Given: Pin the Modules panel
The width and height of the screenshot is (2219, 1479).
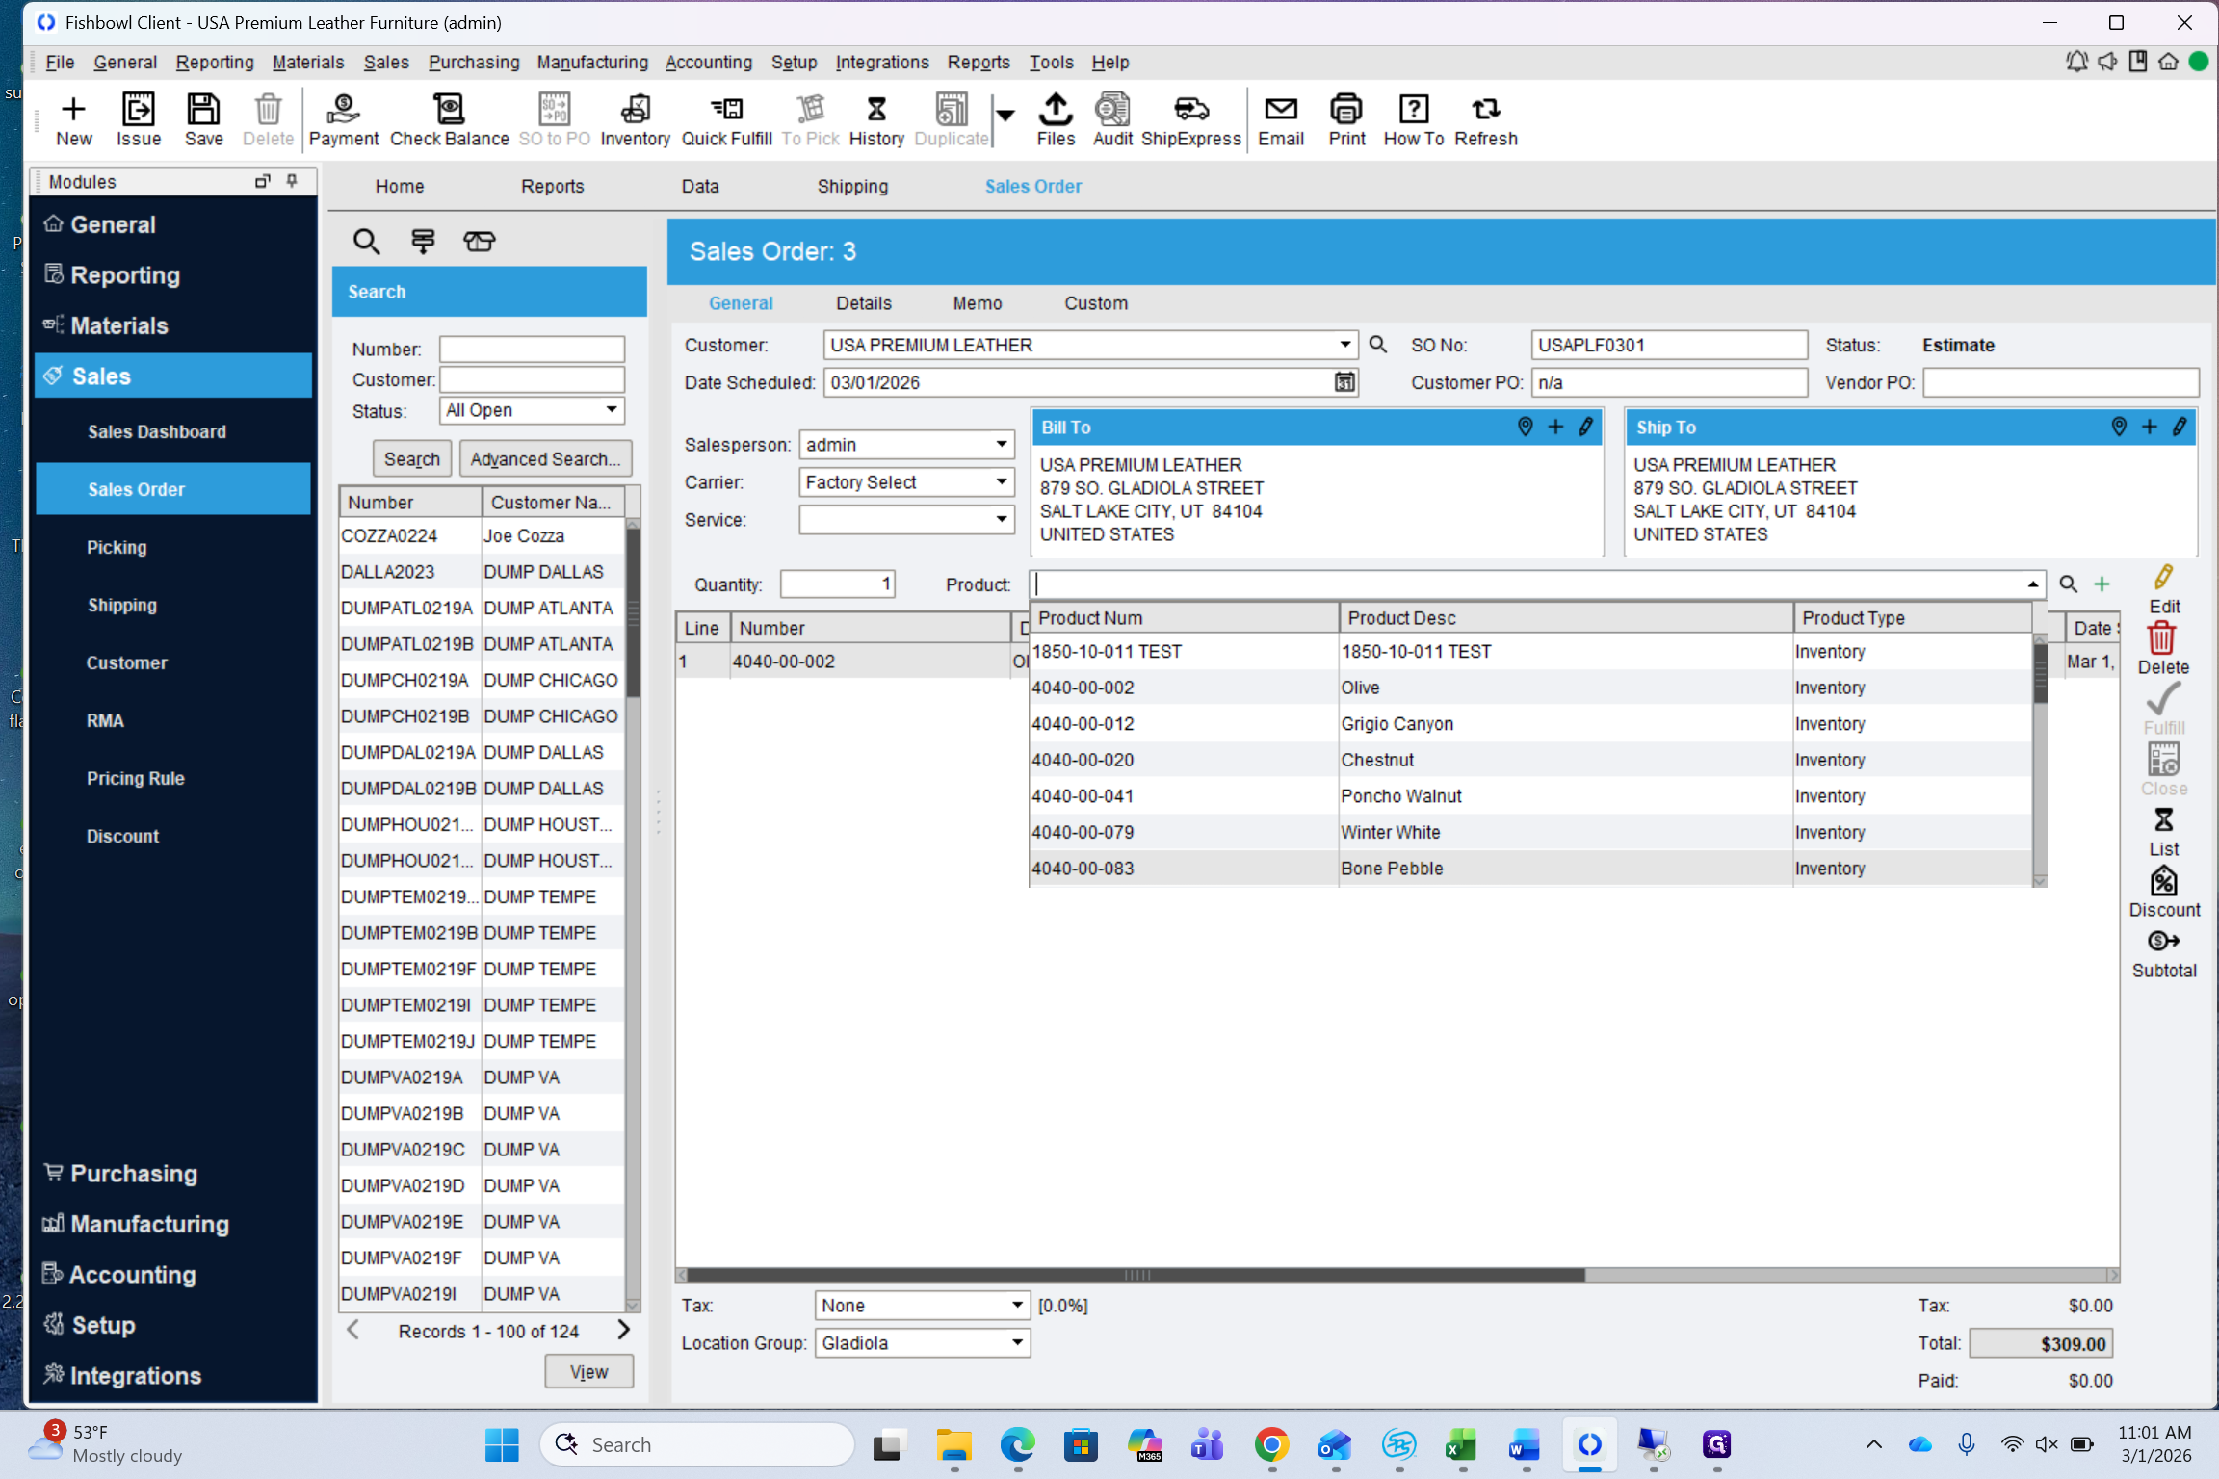Looking at the screenshot, I should (x=292, y=181).
